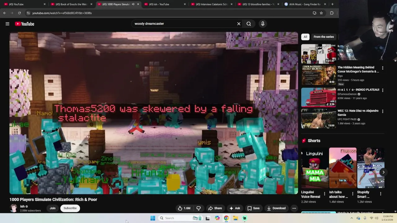Image resolution: width=397 pixels, height=223 pixels.
Task: Open options for 'ish talks about' short
Action: tap(353, 194)
